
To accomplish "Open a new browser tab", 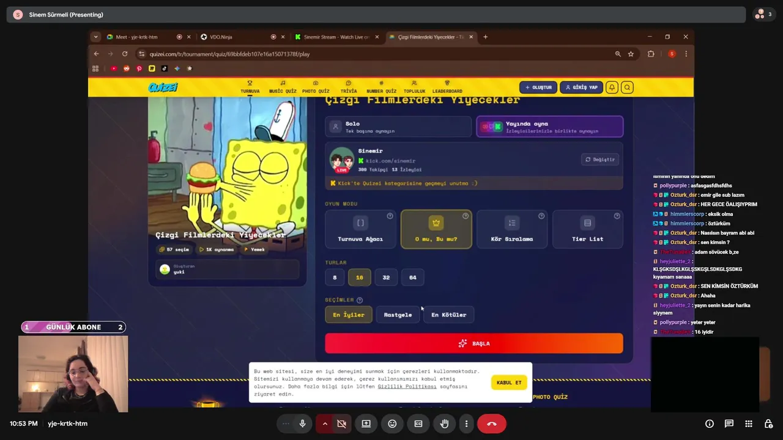I will 485,37.
